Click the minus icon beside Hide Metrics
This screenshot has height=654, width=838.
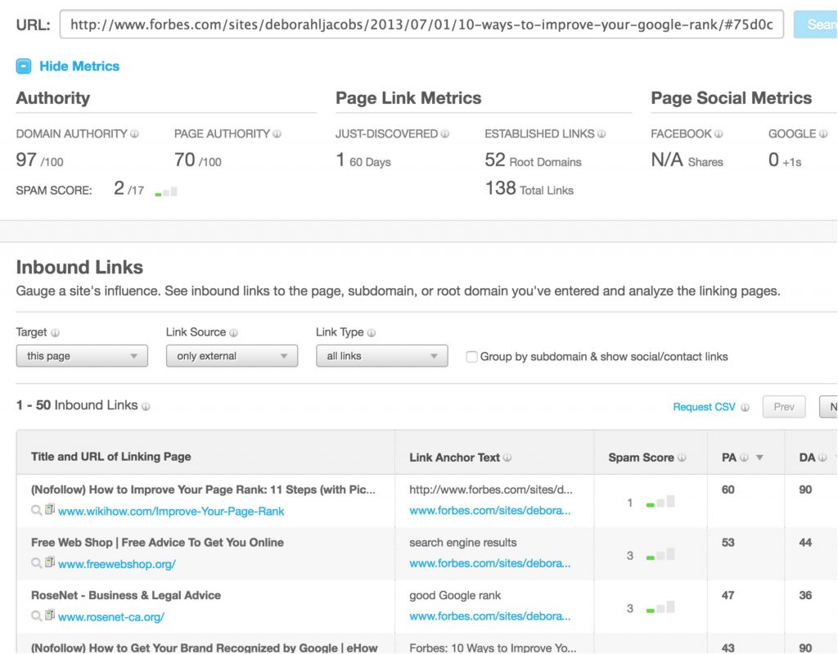click(24, 66)
